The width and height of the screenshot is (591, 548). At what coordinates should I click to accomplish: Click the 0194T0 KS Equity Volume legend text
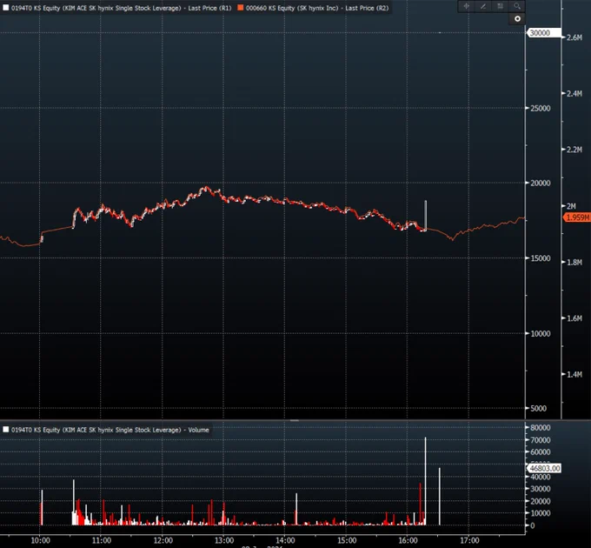point(110,430)
